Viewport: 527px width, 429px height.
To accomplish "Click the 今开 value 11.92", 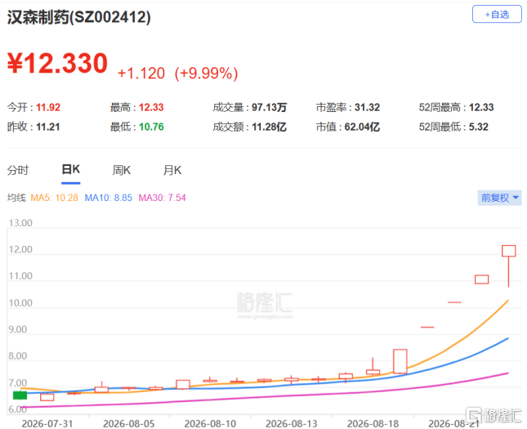I will click(x=48, y=107).
